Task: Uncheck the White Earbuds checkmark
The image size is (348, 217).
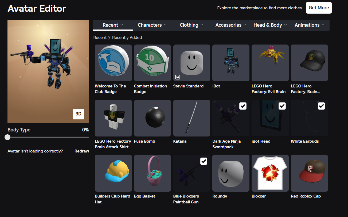Action: [x=321, y=106]
